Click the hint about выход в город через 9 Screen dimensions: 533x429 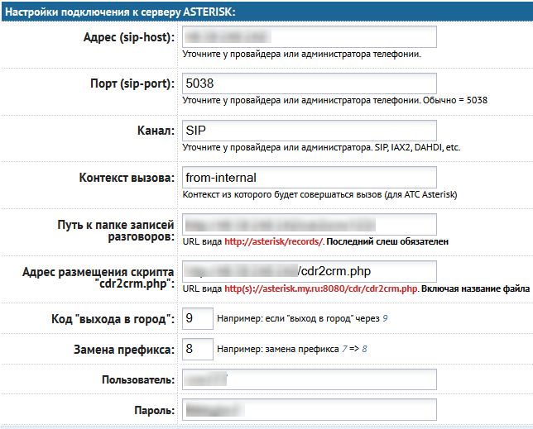click(302, 318)
